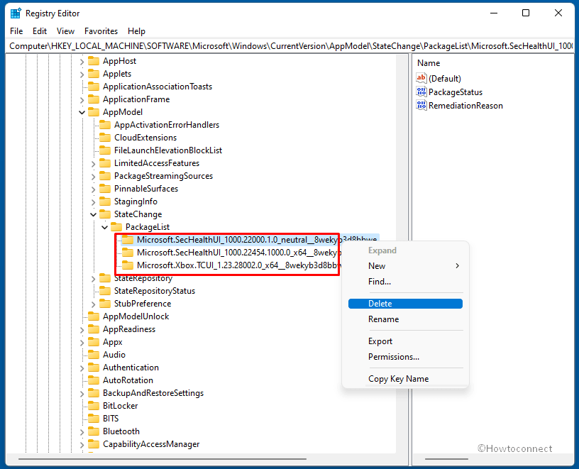
Task: Click the Microsoft.Xbox.TCUI key folder icon
Action: [x=128, y=265]
